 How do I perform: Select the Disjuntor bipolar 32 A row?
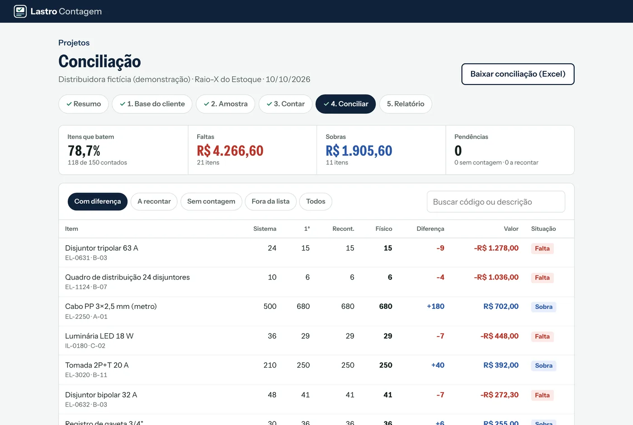click(x=316, y=400)
